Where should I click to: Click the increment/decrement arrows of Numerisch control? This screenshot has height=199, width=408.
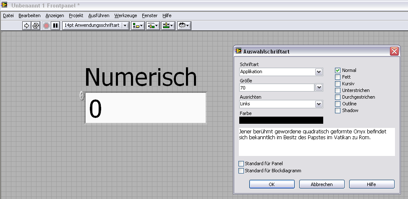pyautogui.click(x=82, y=96)
